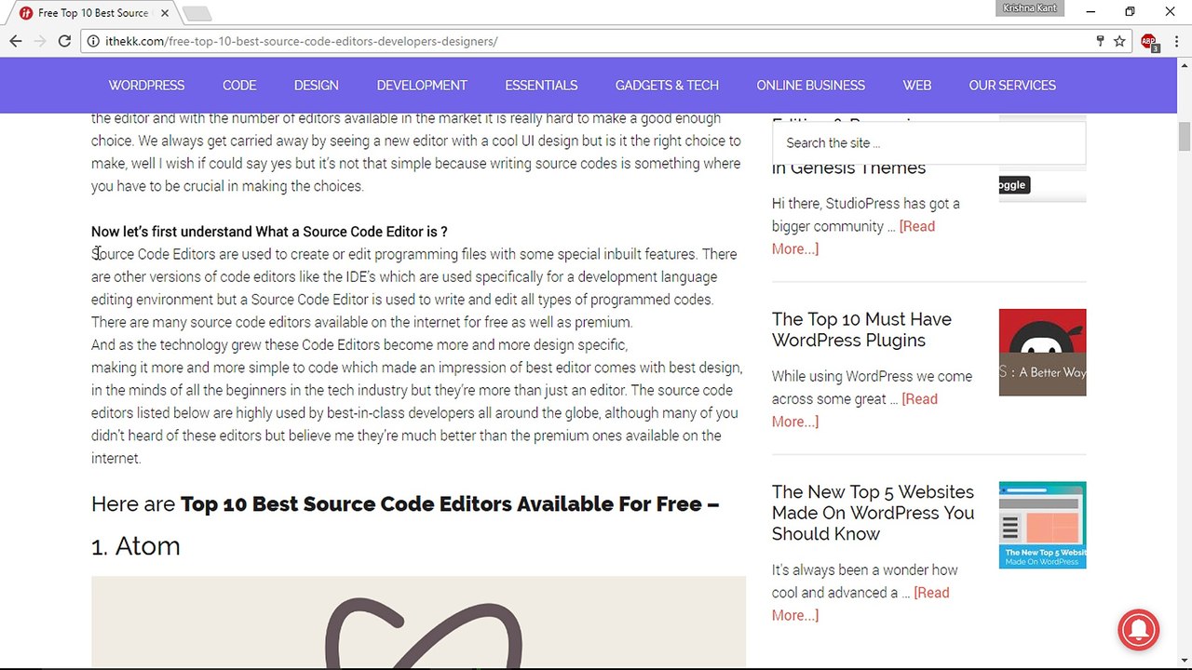The width and height of the screenshot is (1192, 670).
Task: Open the ONLINE BUSINESS menu item
Action: click(810, 86)
